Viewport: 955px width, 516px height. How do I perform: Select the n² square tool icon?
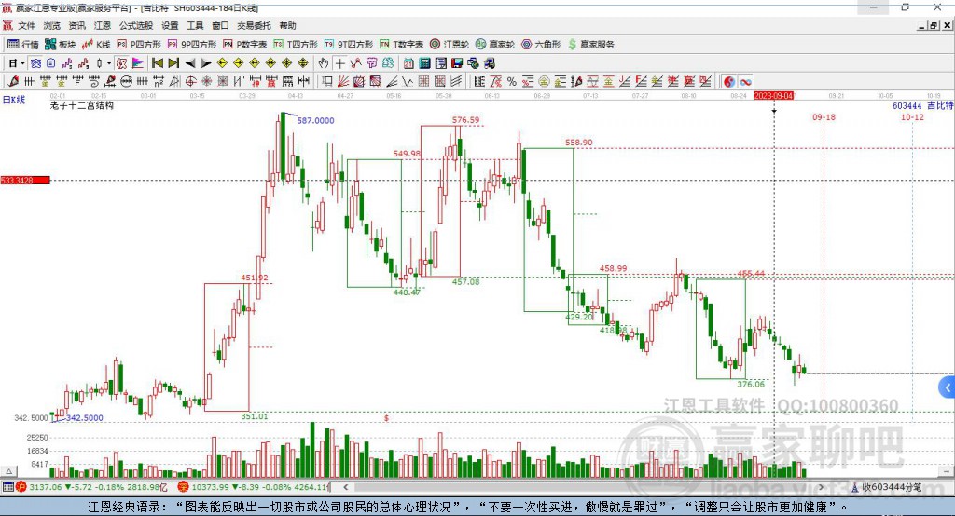159,82
